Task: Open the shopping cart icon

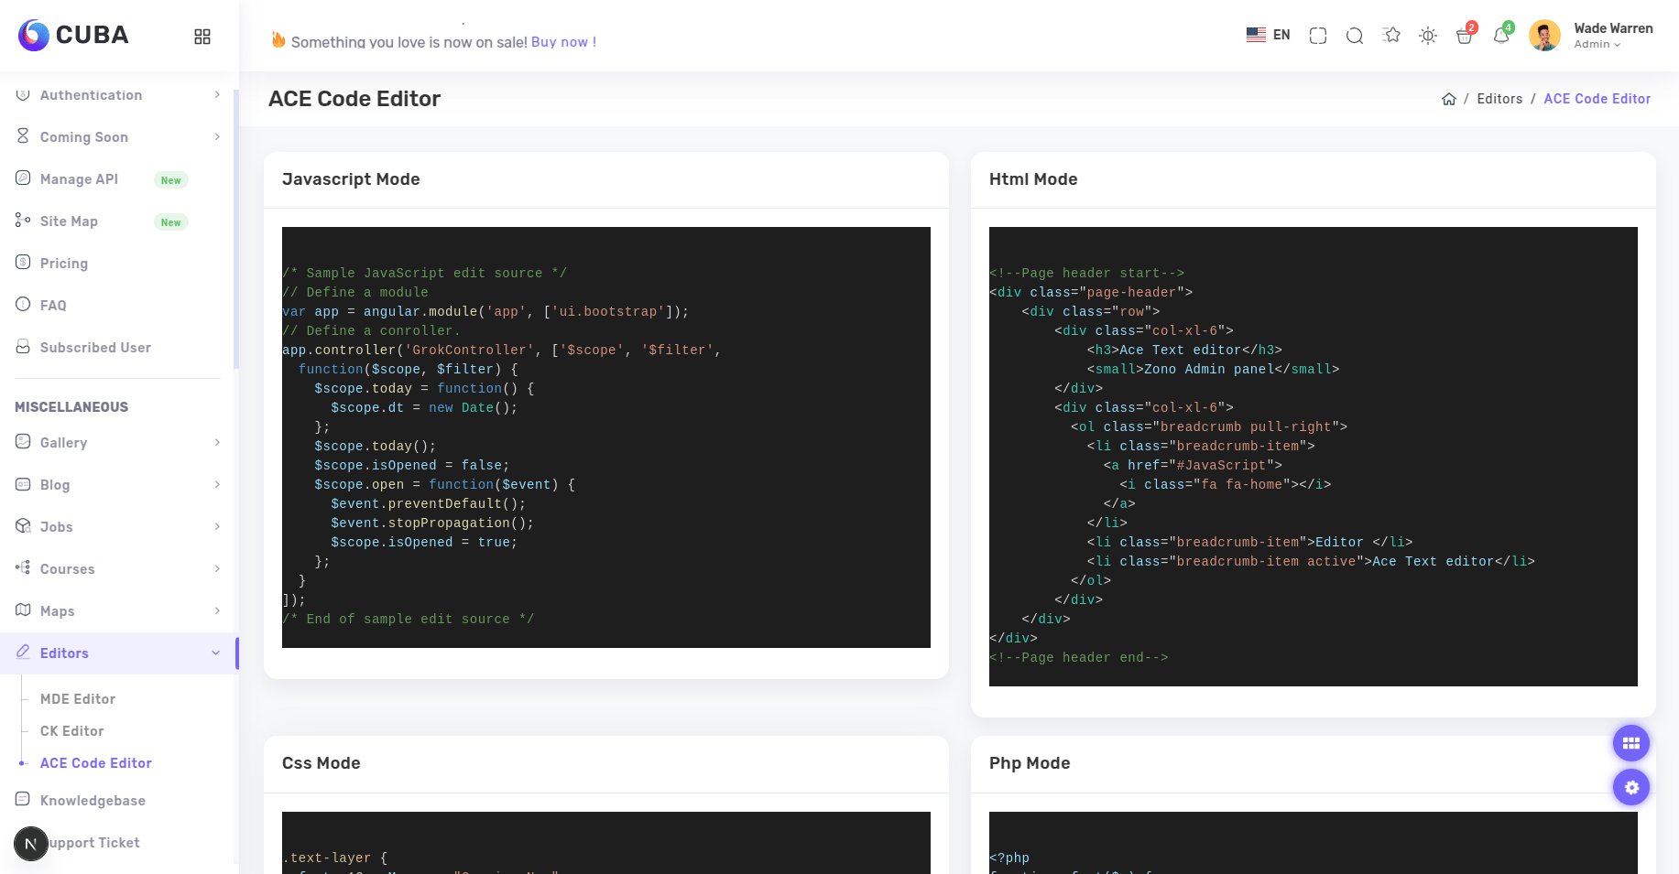Action: [1464, 37]
